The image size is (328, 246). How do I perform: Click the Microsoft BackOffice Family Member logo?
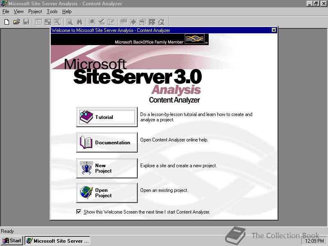coord(195,39)
